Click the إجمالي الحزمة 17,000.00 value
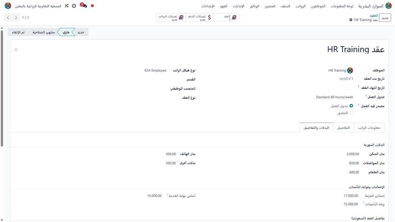395x222 pixels. tap(351, 196)
